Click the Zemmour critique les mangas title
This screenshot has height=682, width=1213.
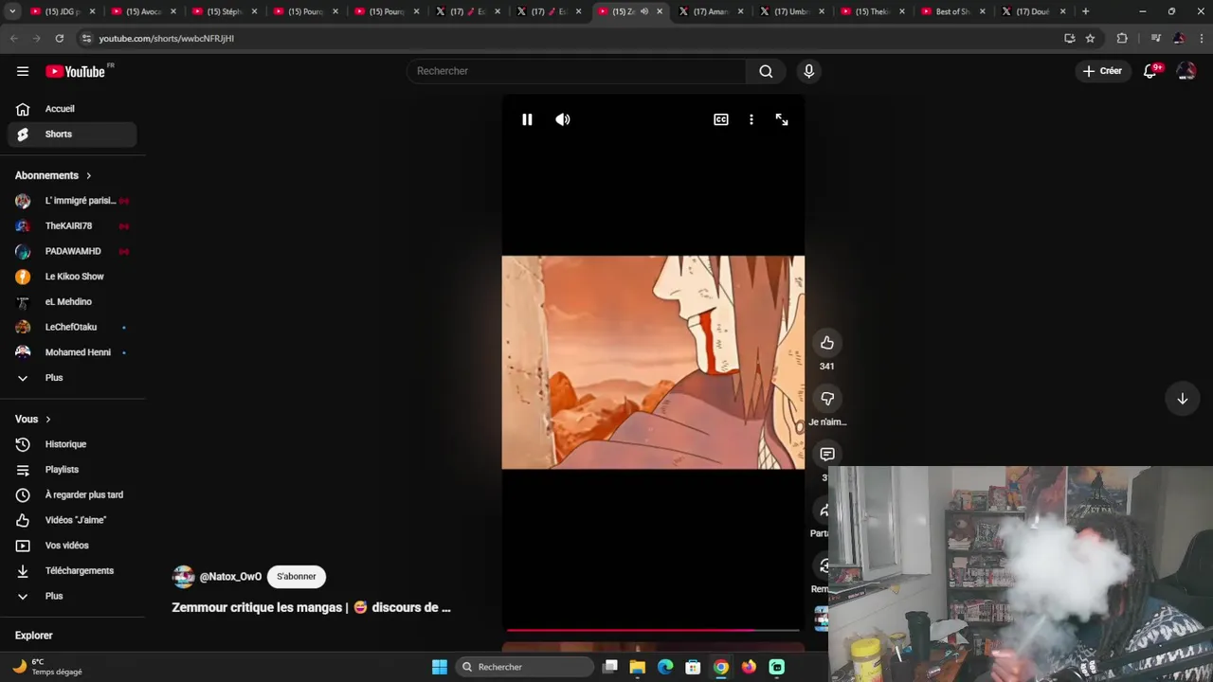click(x=311, y=608)
